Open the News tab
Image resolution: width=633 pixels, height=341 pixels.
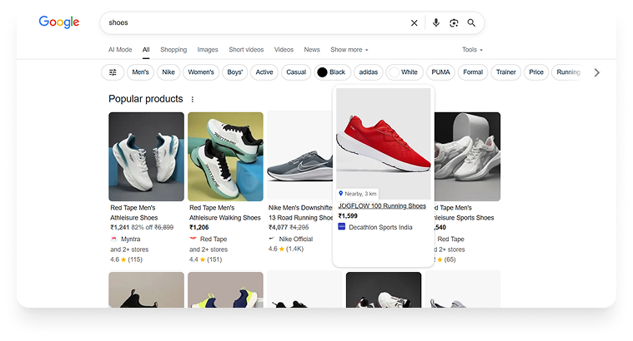tap(312, 50)
